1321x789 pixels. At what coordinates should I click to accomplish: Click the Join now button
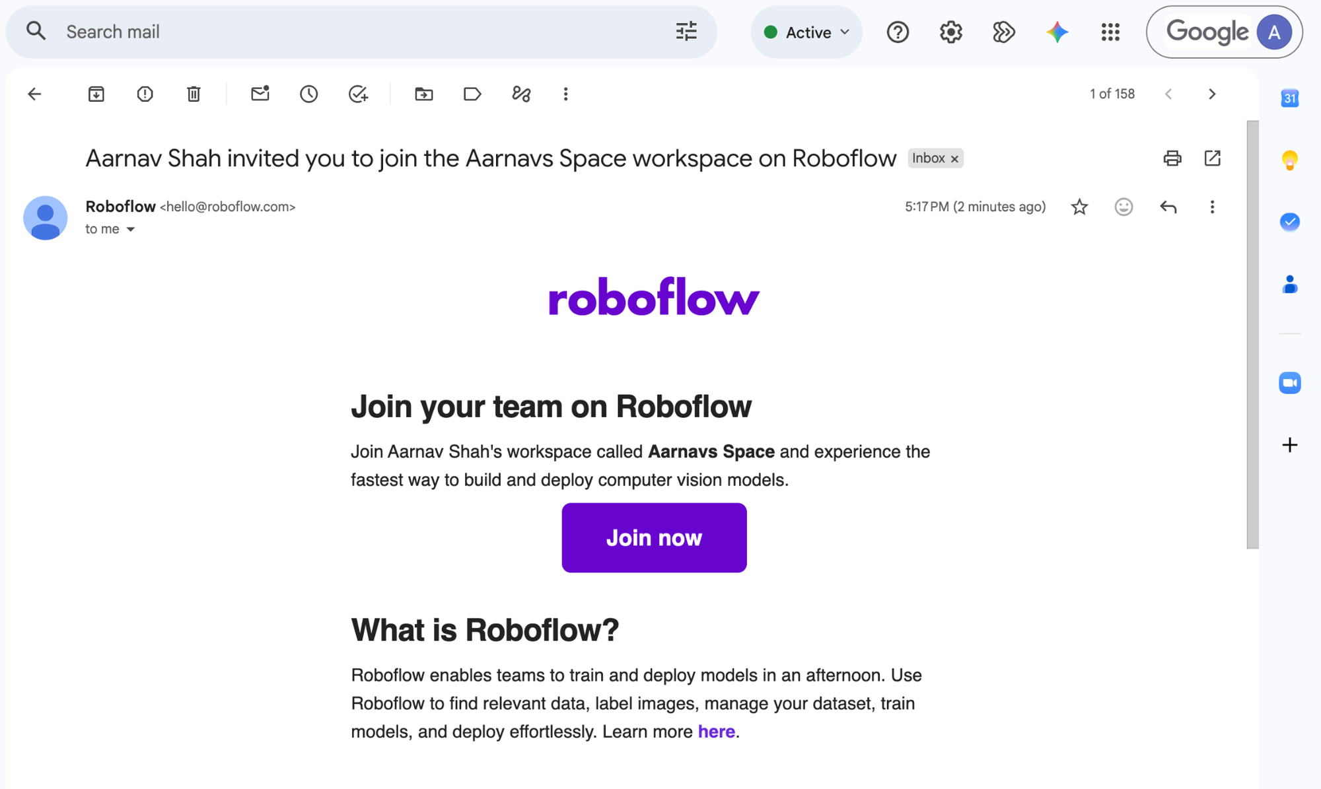[x=654, y=537]
